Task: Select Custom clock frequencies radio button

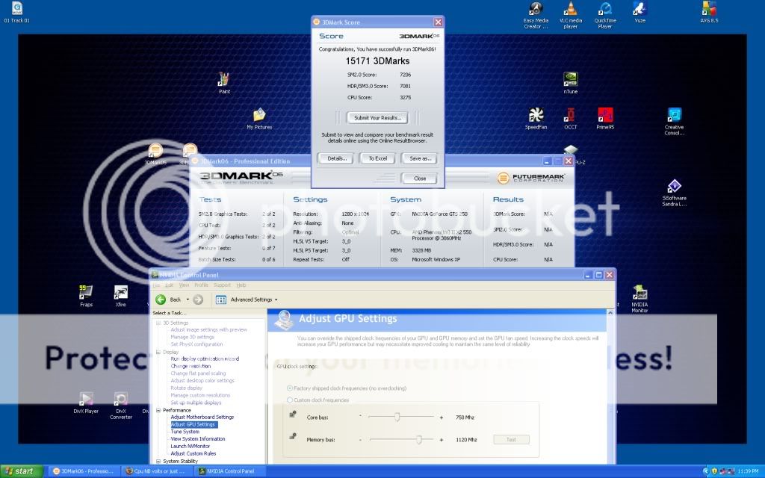Action: tap(290, 400)
